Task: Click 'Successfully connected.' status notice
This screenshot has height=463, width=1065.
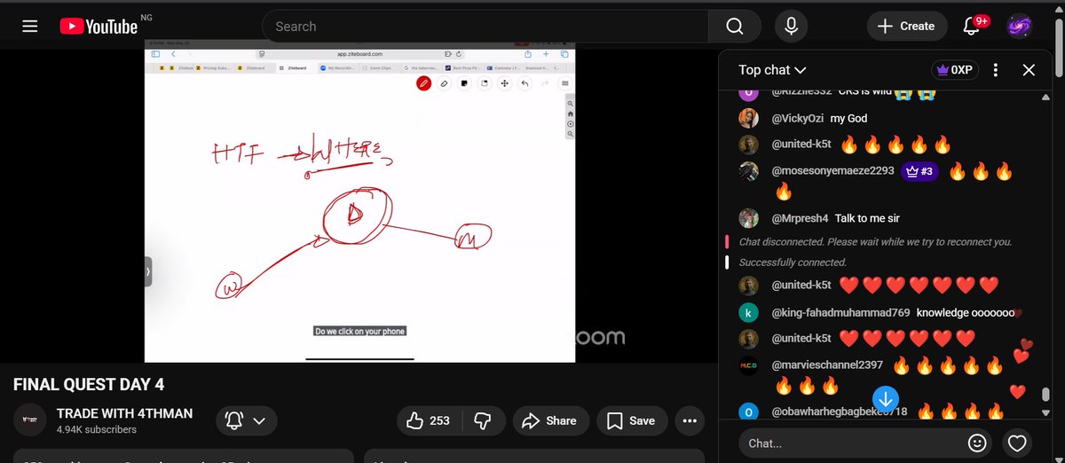Action: [793, 263]
